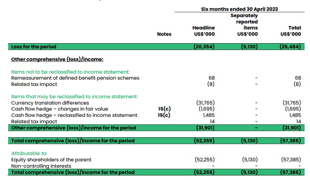
Task: Click the 'Loss for the period' row label
Action: 34,47
